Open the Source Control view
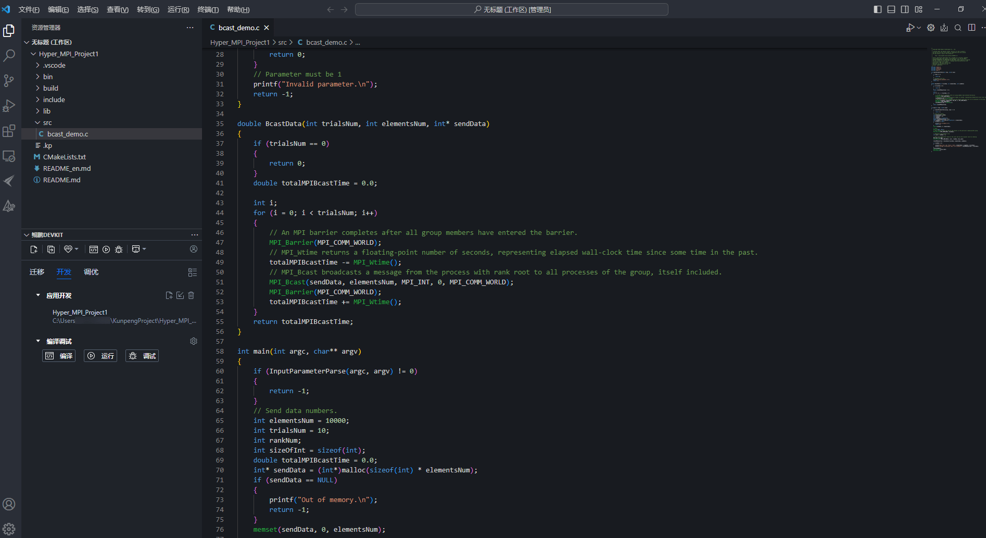 [9, 80]
